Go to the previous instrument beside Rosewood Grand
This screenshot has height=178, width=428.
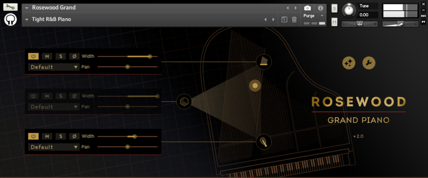coord(287,8)
